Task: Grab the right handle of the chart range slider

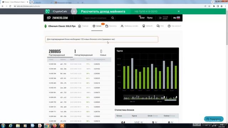Action: [177, 97]
